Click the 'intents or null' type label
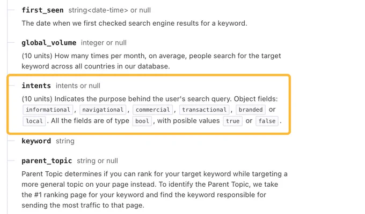The image size is (365, 214). pos(78,86)
